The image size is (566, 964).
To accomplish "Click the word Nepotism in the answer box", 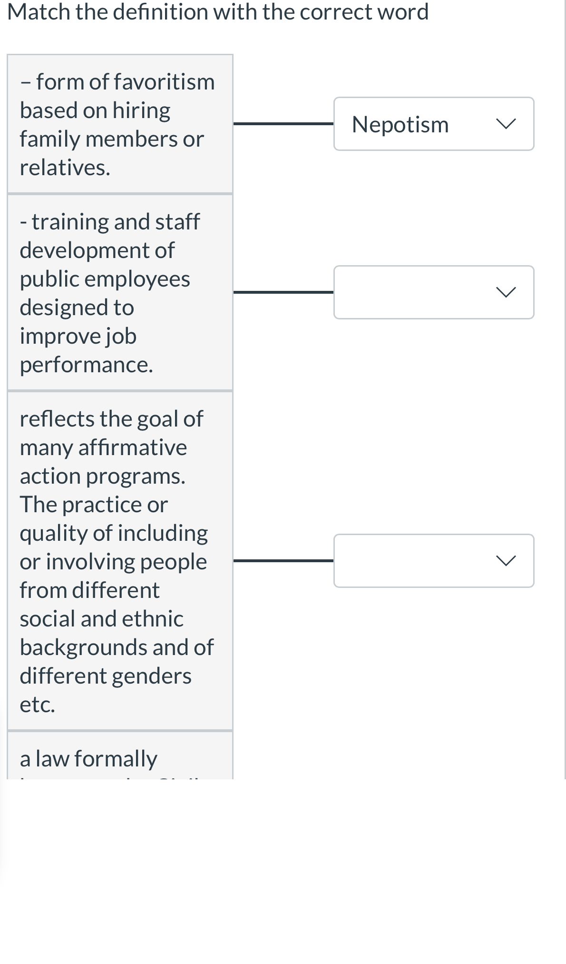I will pos(400,124).
